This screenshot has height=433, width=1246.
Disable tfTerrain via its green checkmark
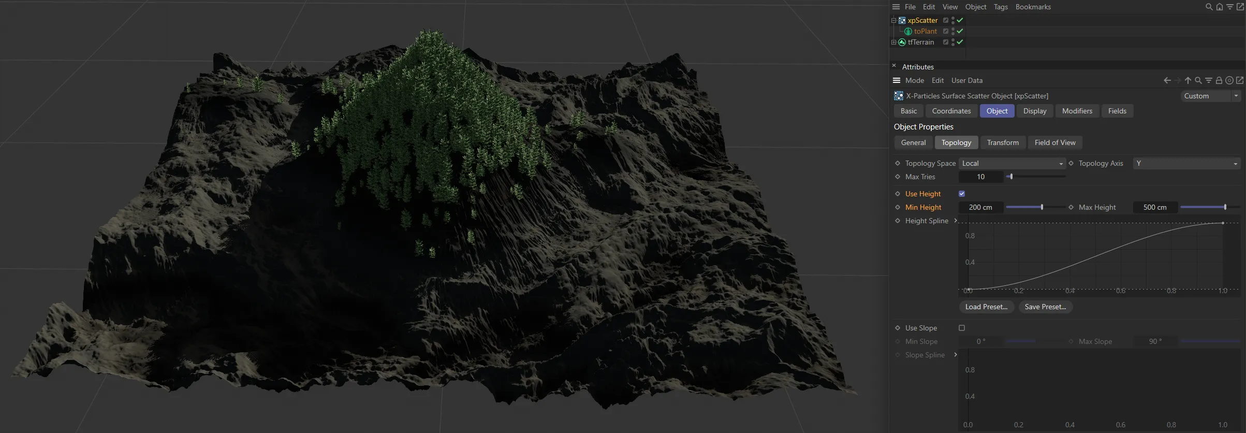coord(960,42)
